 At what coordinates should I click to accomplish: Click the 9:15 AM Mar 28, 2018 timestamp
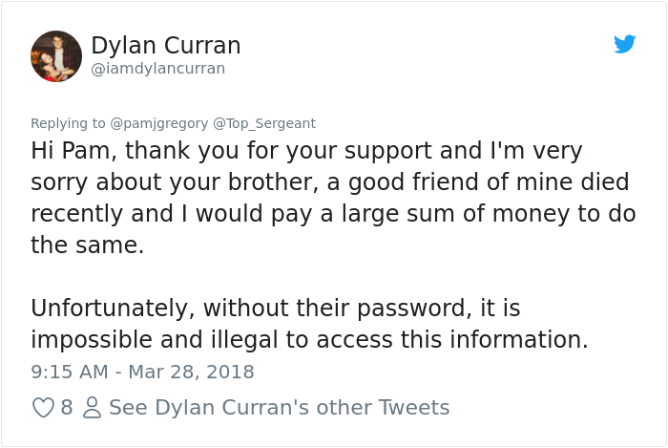click(x=142, y=372)
